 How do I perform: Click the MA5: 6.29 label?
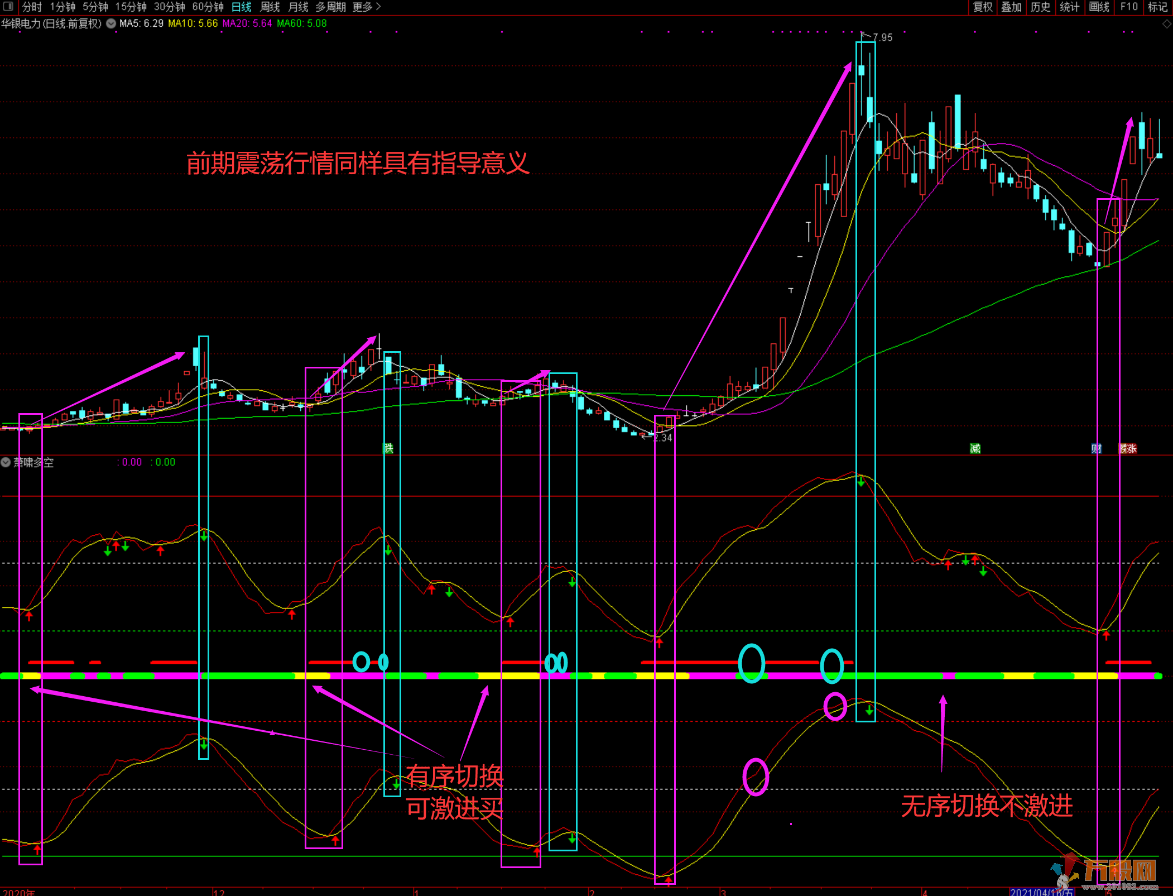141,23
